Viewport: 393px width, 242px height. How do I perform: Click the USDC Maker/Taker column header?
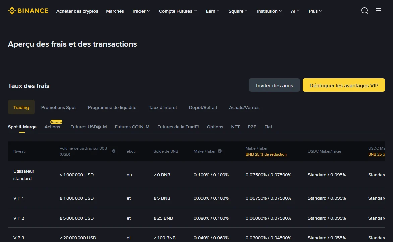[x=325, y=151]
